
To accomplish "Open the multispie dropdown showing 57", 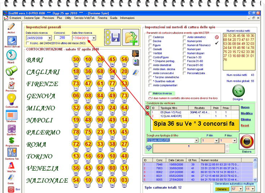I will point(241,189).
